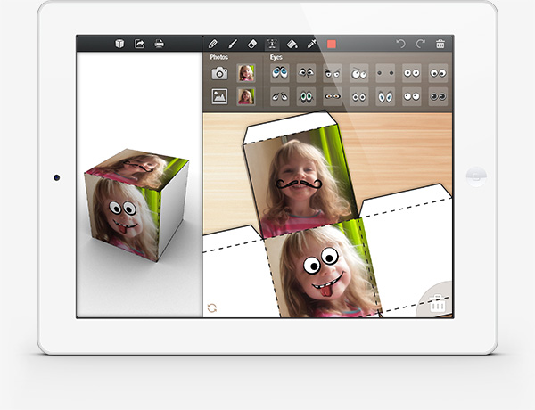Viewport: 535px width, 410px height.
Task: Redo the last action
Action: point(420,43)
